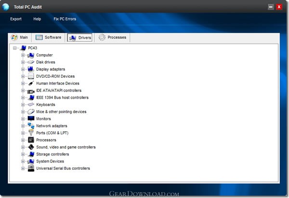Expand the IEEE 1394 Bus host controllers node
The image size is (289, 198).
[23, 97]
